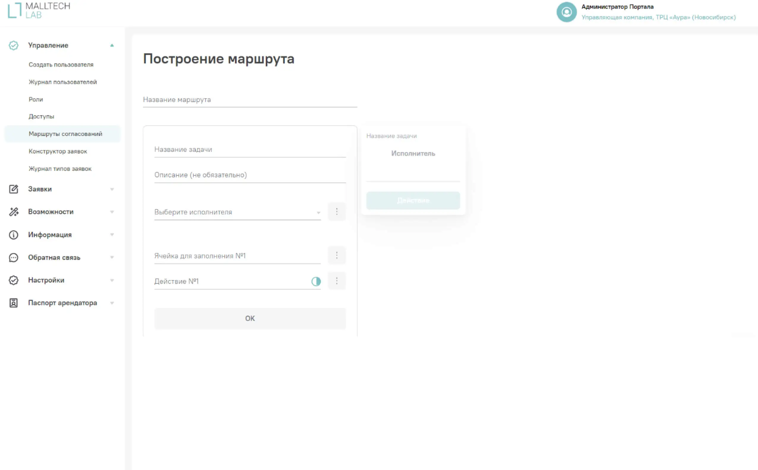Click the Обратная связь chat bubble icon
This screenshot has height=470, width=758.
13,257
